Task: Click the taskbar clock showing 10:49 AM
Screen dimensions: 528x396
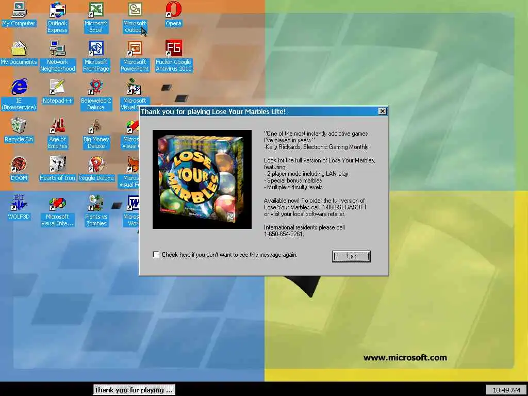Action: [506, 390]
